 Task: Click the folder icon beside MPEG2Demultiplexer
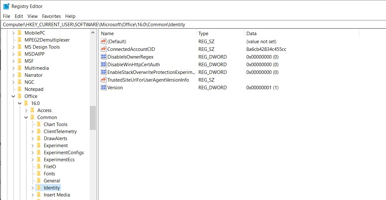[19, 40]
